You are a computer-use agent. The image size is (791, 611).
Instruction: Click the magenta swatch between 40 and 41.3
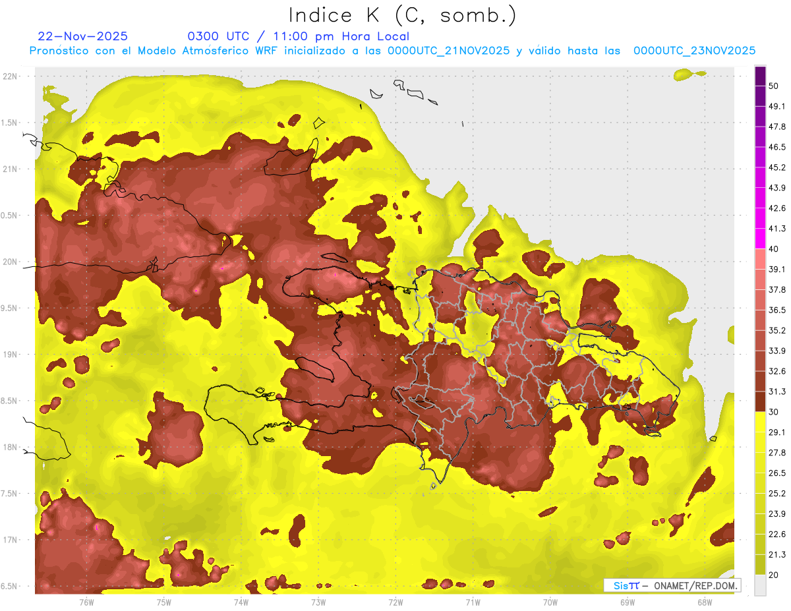coord(760,239)
